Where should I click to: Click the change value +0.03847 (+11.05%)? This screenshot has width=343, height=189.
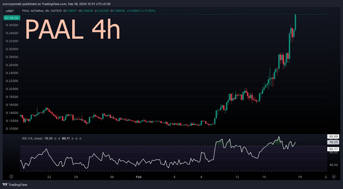pos(141,11)
